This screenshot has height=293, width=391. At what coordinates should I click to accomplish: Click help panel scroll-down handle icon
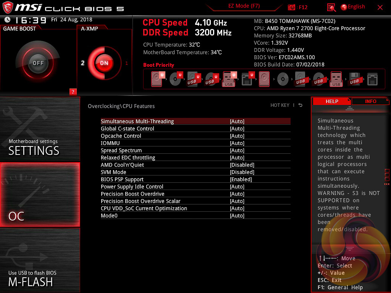(x=350, y=248)
